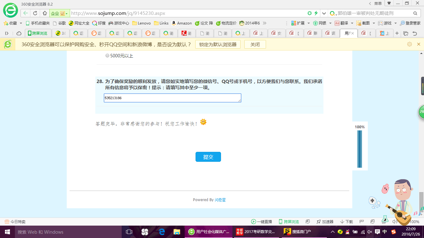Viewport: 424px width, 238px height.
Task: Click the contact info text field
Action: click(173, 98)
